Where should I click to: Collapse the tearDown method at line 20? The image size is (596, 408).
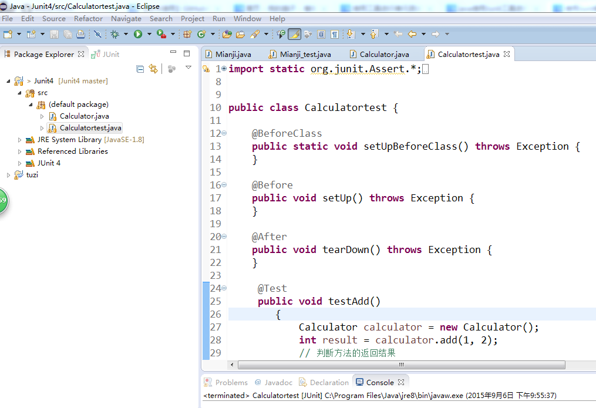pos(224,237)
